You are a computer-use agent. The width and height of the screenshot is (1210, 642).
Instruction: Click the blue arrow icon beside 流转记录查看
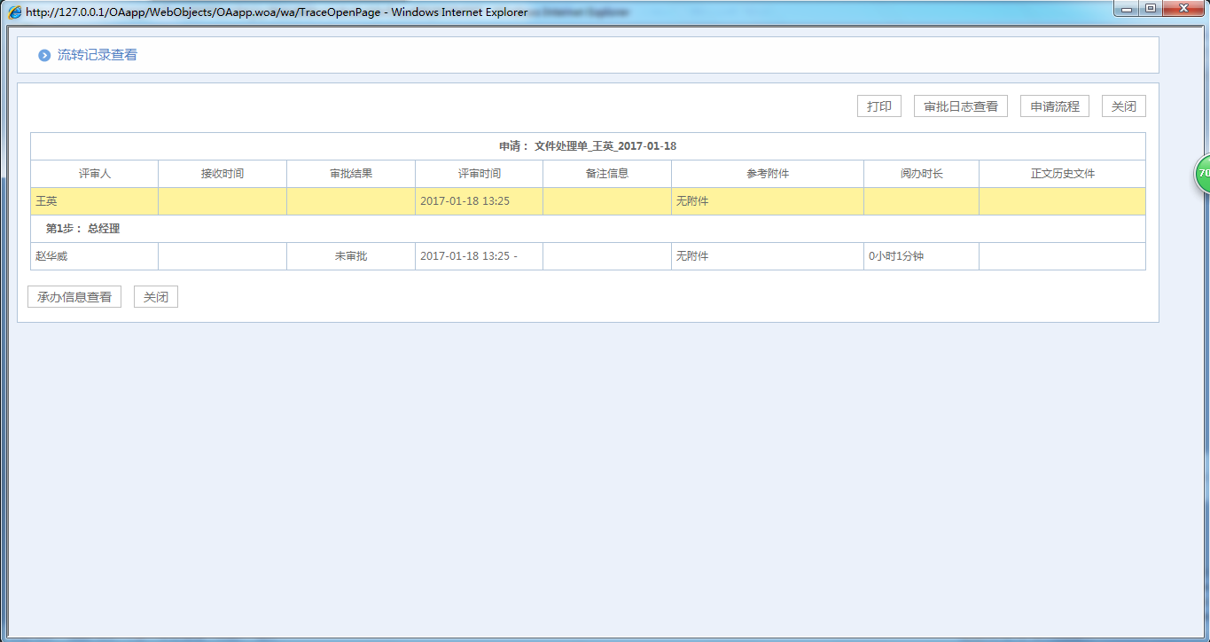pyautogui.click(x=44, y=56)
